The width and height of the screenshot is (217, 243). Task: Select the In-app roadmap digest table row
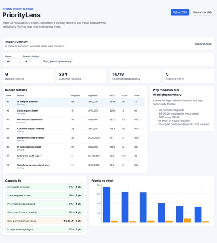tap(75, 148)
